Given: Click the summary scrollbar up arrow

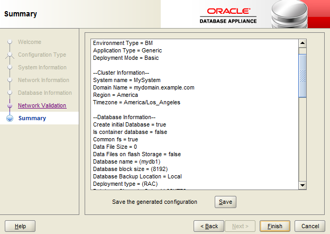Looking at the screenshot, I should (x=302, y=43).
